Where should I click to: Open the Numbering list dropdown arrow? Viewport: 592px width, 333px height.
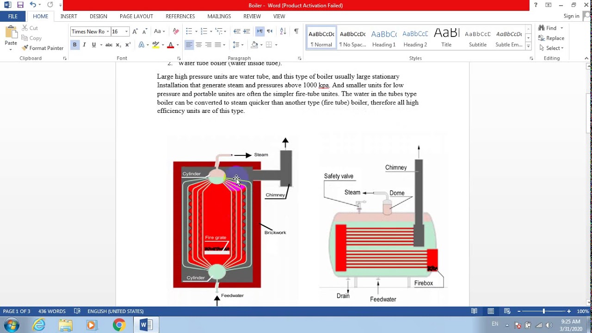click(211, 31)
